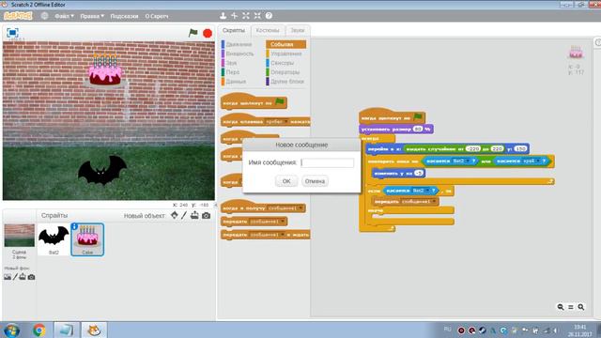
Task: Reset scripts area zoom (equals icon)
Action: point(571,307)
